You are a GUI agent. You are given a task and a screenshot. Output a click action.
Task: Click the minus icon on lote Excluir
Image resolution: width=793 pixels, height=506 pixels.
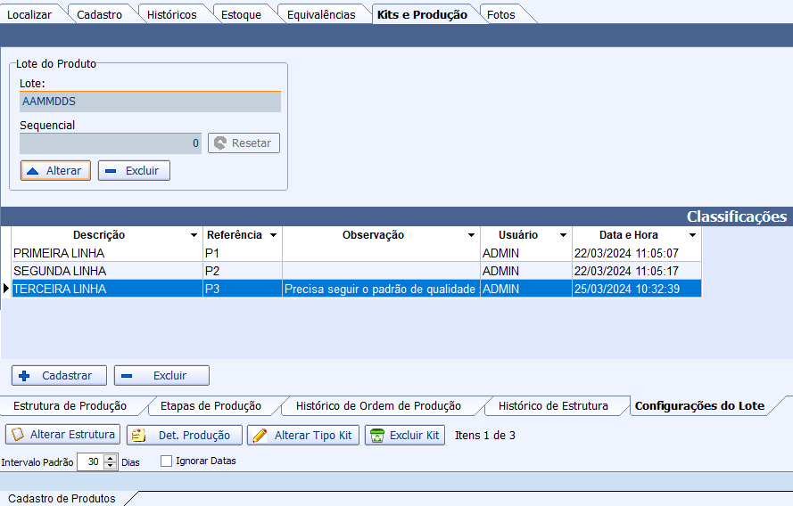[111, 171]
